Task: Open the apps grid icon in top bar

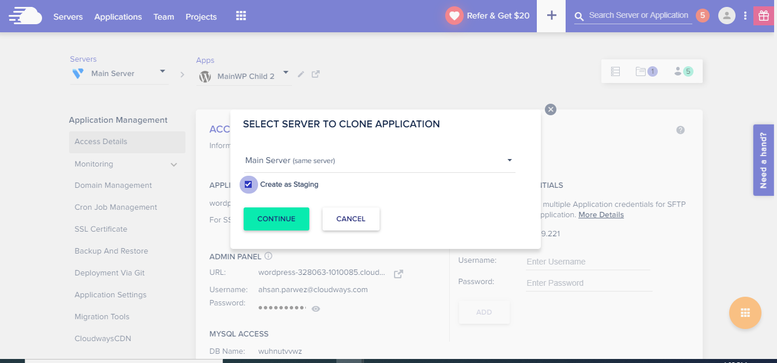Action: 241,16
